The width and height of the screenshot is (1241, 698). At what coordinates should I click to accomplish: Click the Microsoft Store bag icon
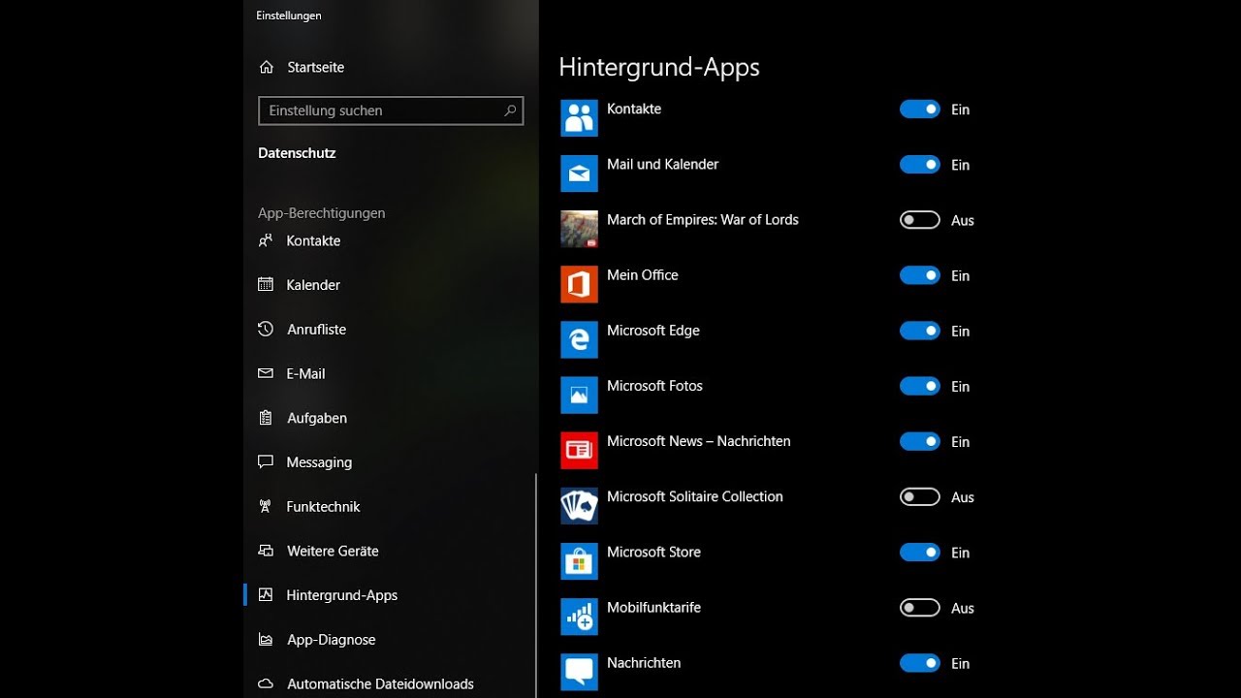coord(579,560)
